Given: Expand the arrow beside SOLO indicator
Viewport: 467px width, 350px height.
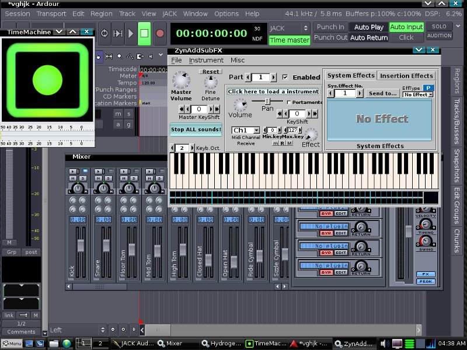Looking at the screenshot, I should coord(458,26).
